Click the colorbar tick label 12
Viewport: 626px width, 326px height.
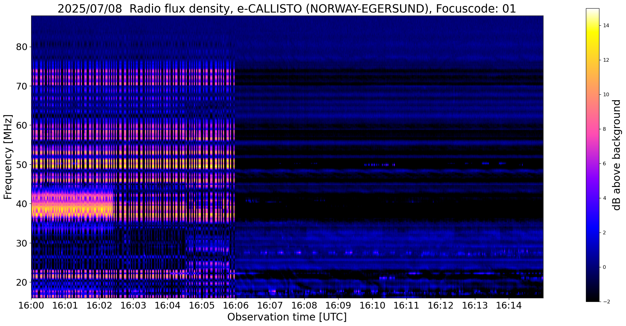(x=606, y=60)
